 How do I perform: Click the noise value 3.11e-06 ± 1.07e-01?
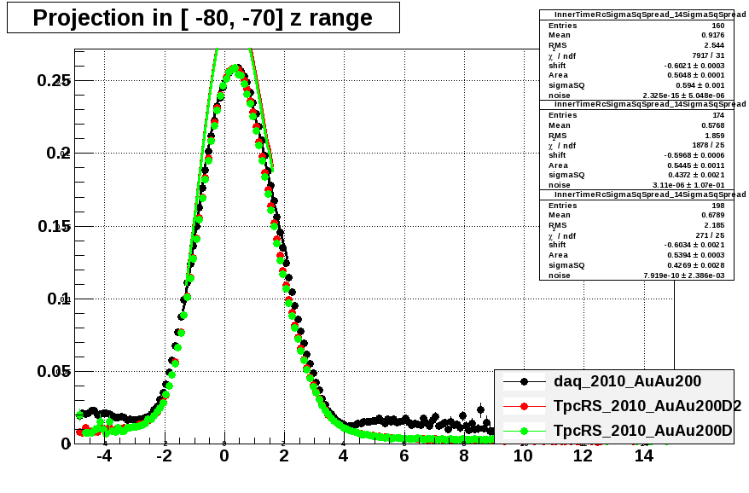pyautogui.click(x=688, y=185)
